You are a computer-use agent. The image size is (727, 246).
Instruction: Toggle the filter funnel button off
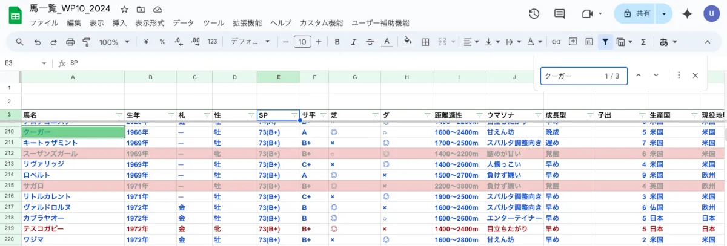point(605,42)
